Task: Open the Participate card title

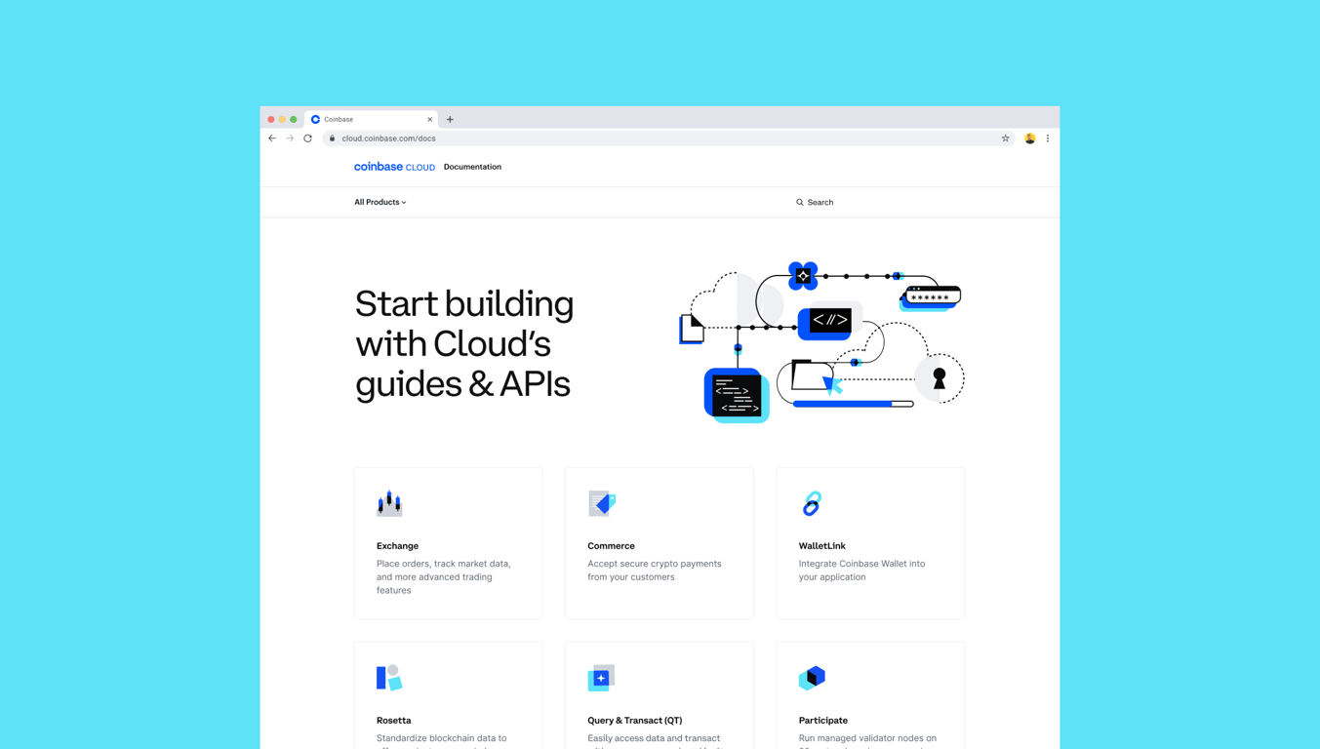Action: click(823, 721)
